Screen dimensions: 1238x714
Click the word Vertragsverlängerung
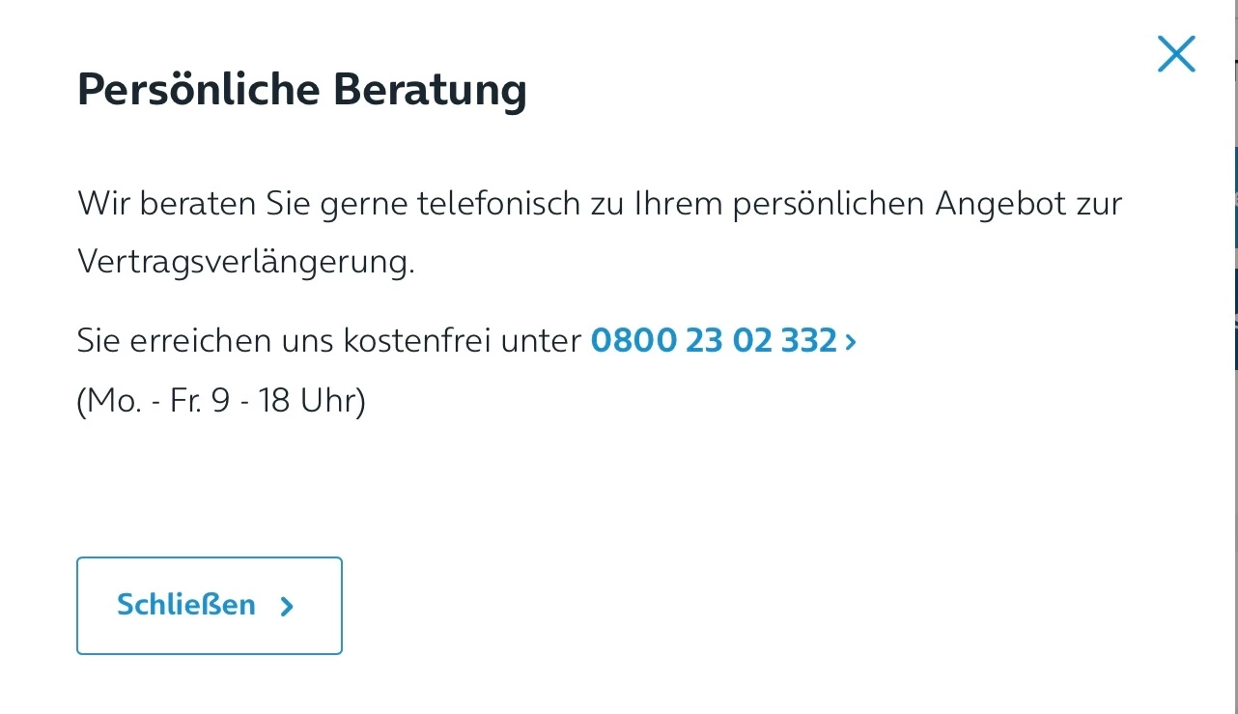[x=245, y=262]
